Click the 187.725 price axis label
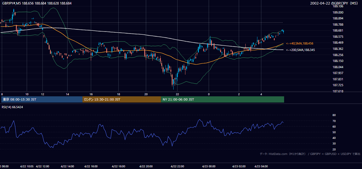The height and width of the screenshot is (169, 362). [x=338, y=85]
